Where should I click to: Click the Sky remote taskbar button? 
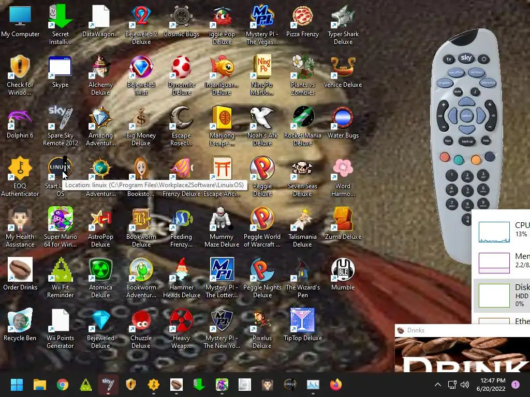pos(108,385)
